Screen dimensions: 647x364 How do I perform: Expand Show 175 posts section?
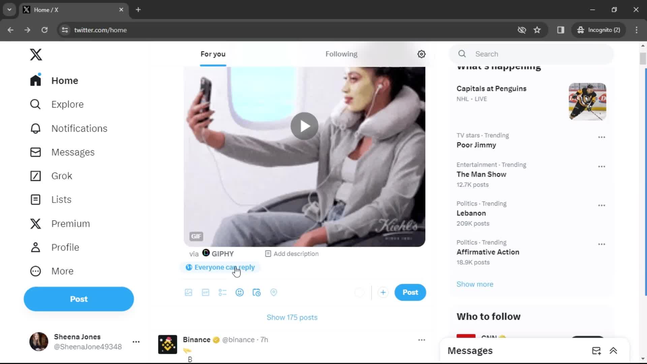291,317
